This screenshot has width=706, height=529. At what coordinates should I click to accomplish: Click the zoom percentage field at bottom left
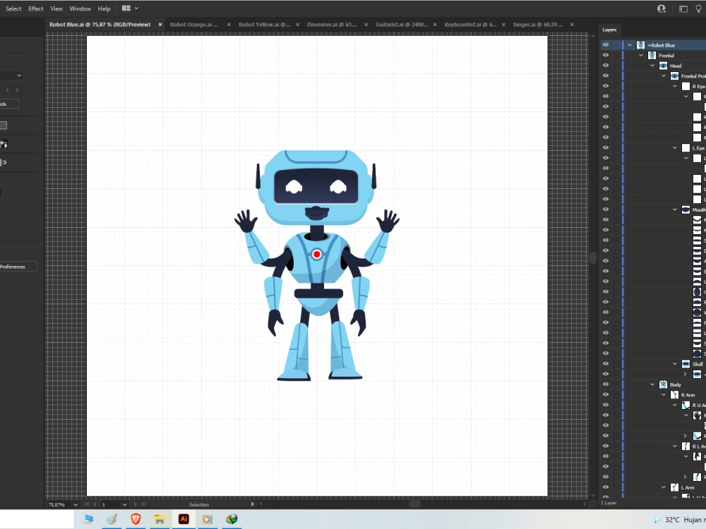click(x=56, y=505)
